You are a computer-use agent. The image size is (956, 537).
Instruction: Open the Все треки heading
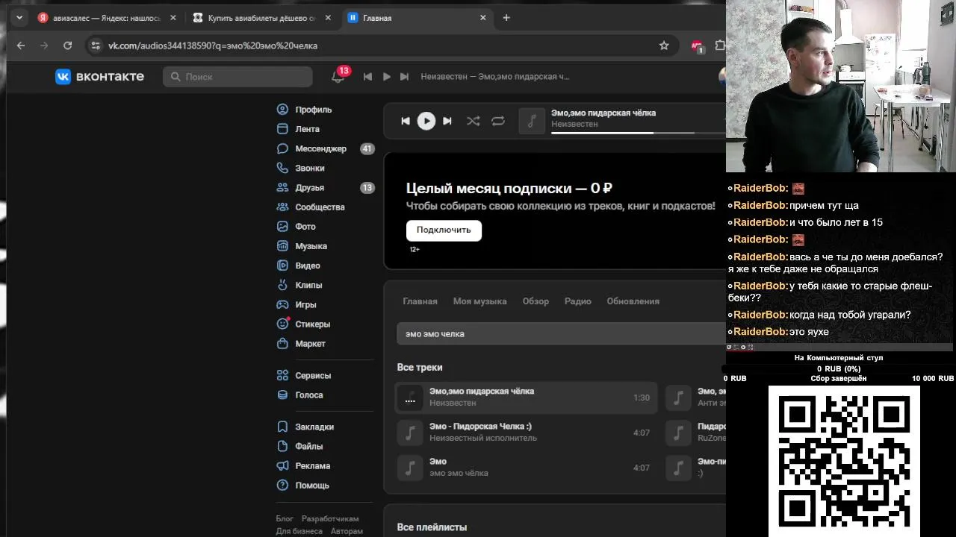coord(420,367)
